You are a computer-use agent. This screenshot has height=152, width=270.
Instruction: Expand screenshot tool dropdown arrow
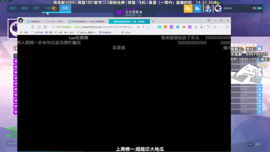pos(205,27)
